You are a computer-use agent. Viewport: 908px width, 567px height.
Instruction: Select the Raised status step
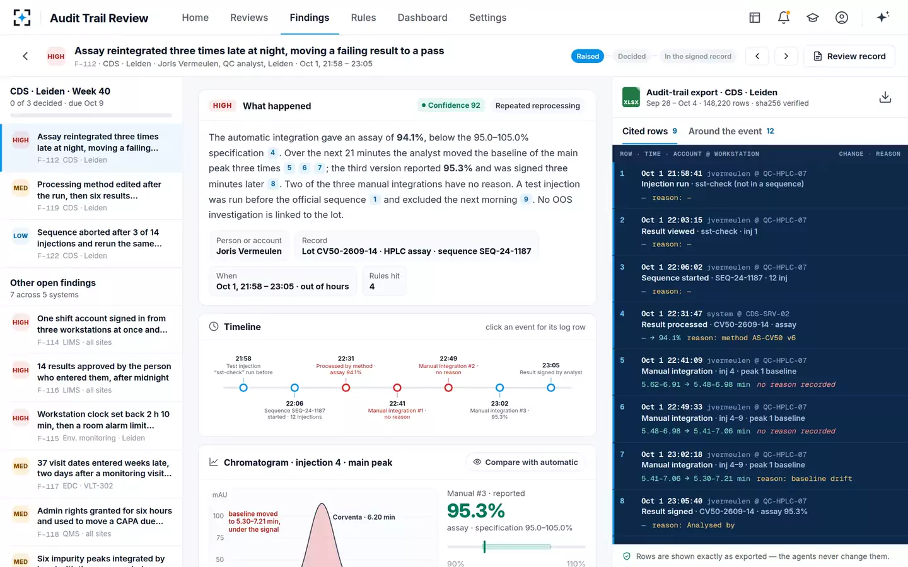tap(588, 56)
